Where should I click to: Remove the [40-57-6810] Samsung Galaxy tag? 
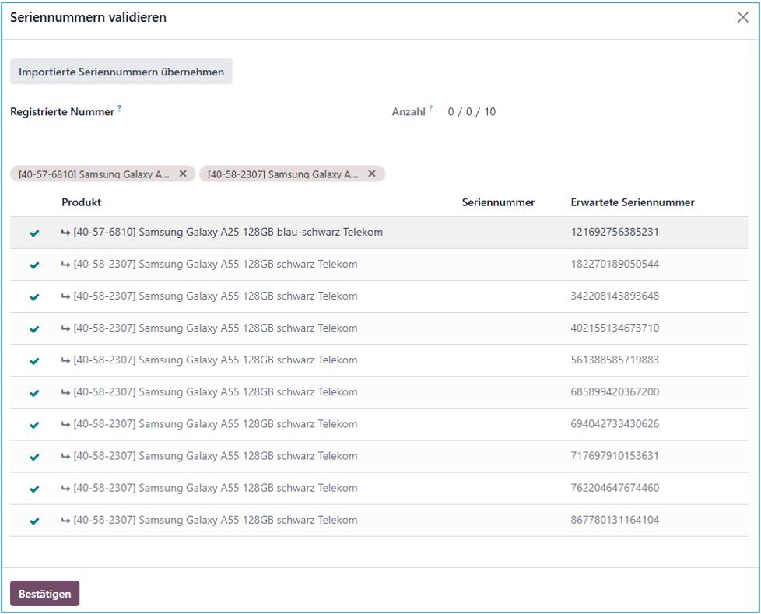click(x=183, y=174)
